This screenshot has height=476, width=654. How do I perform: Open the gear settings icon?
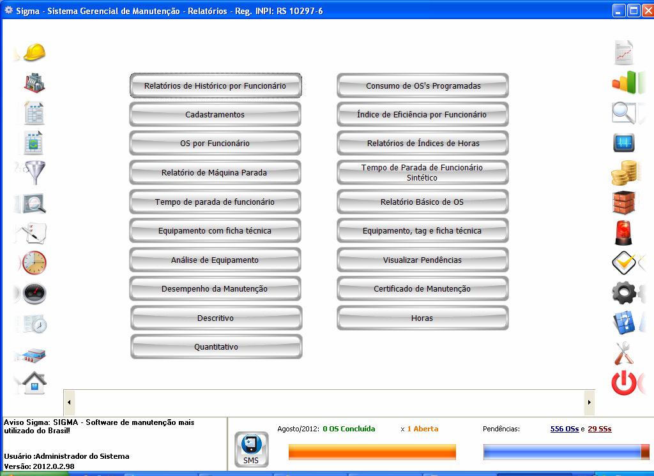click(x=624, y=293)
